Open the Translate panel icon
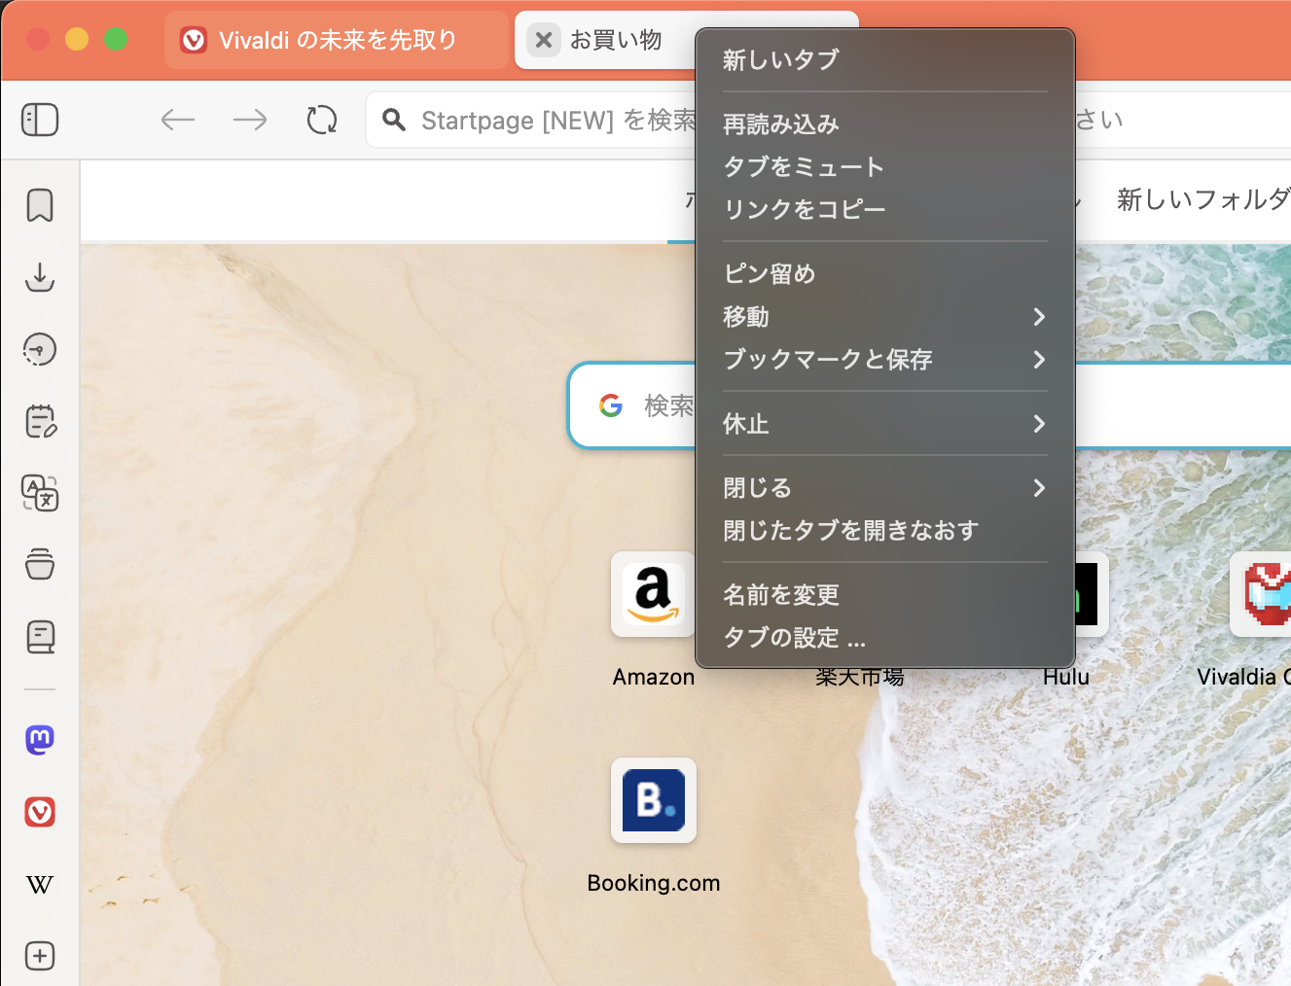 [x=39, y=494]
